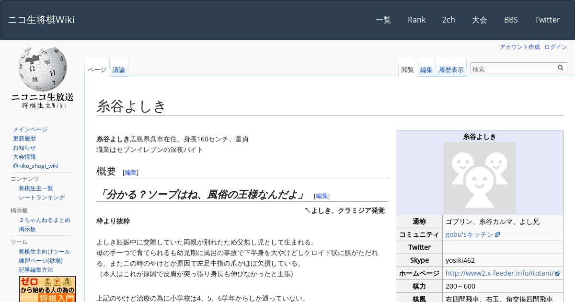Open Twitter in header navigation
The height and width of the screenshot is (302, 575).
click(x=547, y=20)
